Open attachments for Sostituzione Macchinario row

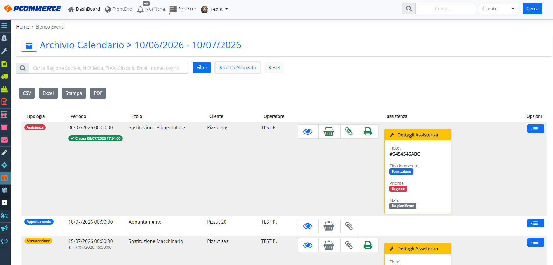point(349,245)
